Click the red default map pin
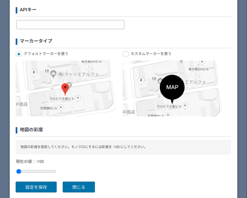The width and height of the screenshot is (247, 198). pyautogui.click(x=65, y=89)
